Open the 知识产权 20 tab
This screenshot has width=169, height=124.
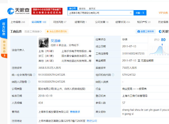point(144,22)
